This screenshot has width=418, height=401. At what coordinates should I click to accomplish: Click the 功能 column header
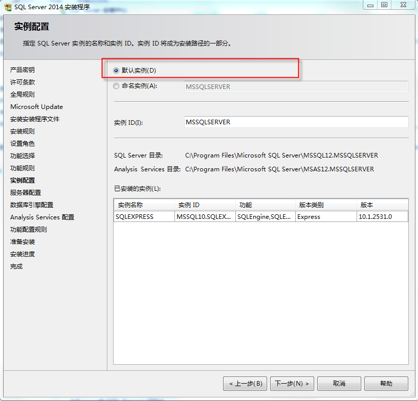[265, 205]
